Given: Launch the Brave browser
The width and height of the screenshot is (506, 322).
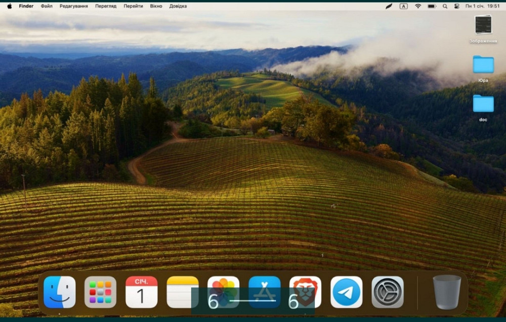Looking at the screenshot, I should [x=304, y=293].
